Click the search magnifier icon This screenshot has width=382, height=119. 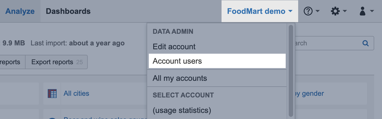[366, 43]
